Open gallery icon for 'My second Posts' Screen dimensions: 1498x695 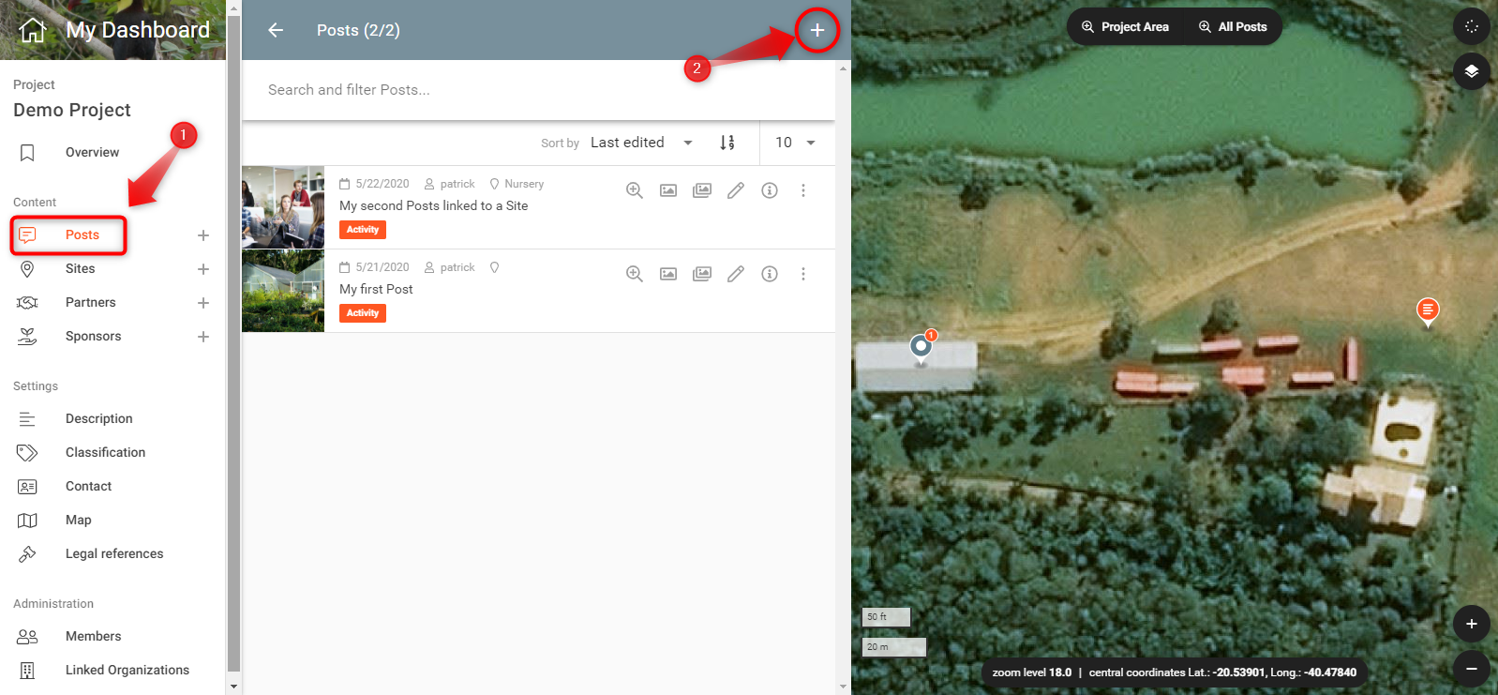(x=702, y=190)
